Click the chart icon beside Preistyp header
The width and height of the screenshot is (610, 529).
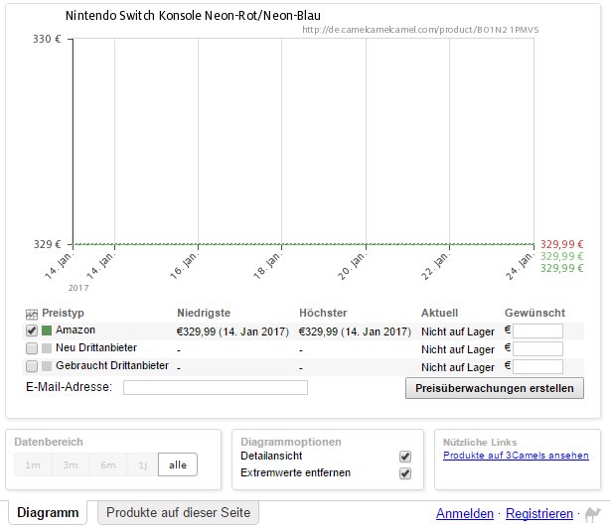pos(32,314)
